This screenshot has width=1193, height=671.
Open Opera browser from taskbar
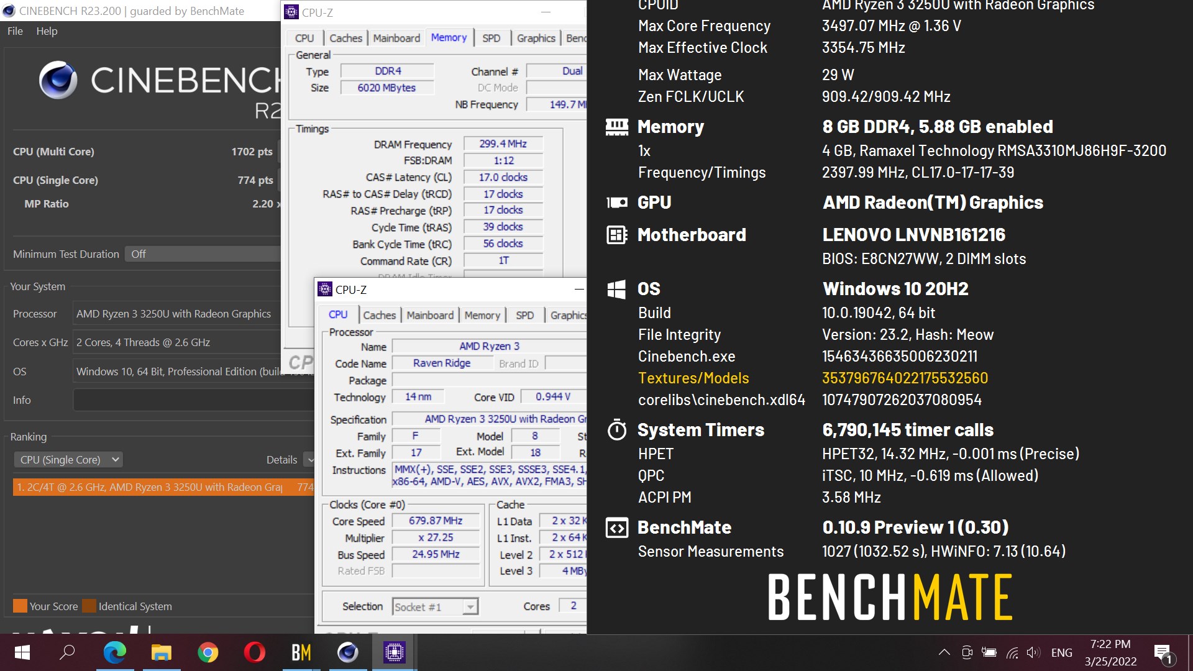point(254,652)
